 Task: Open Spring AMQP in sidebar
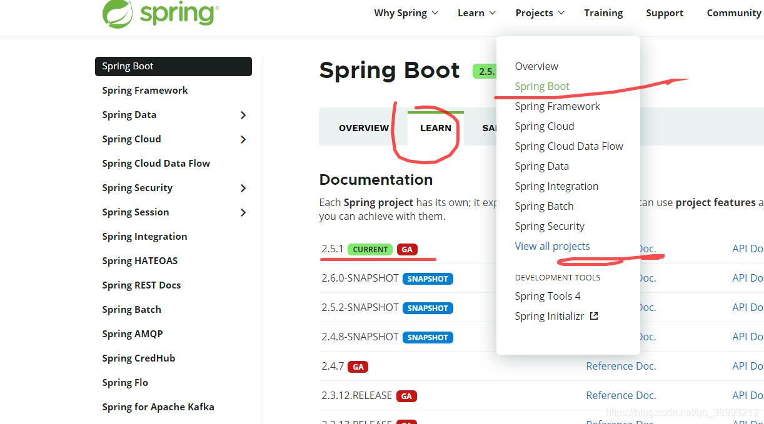[133, 333]
